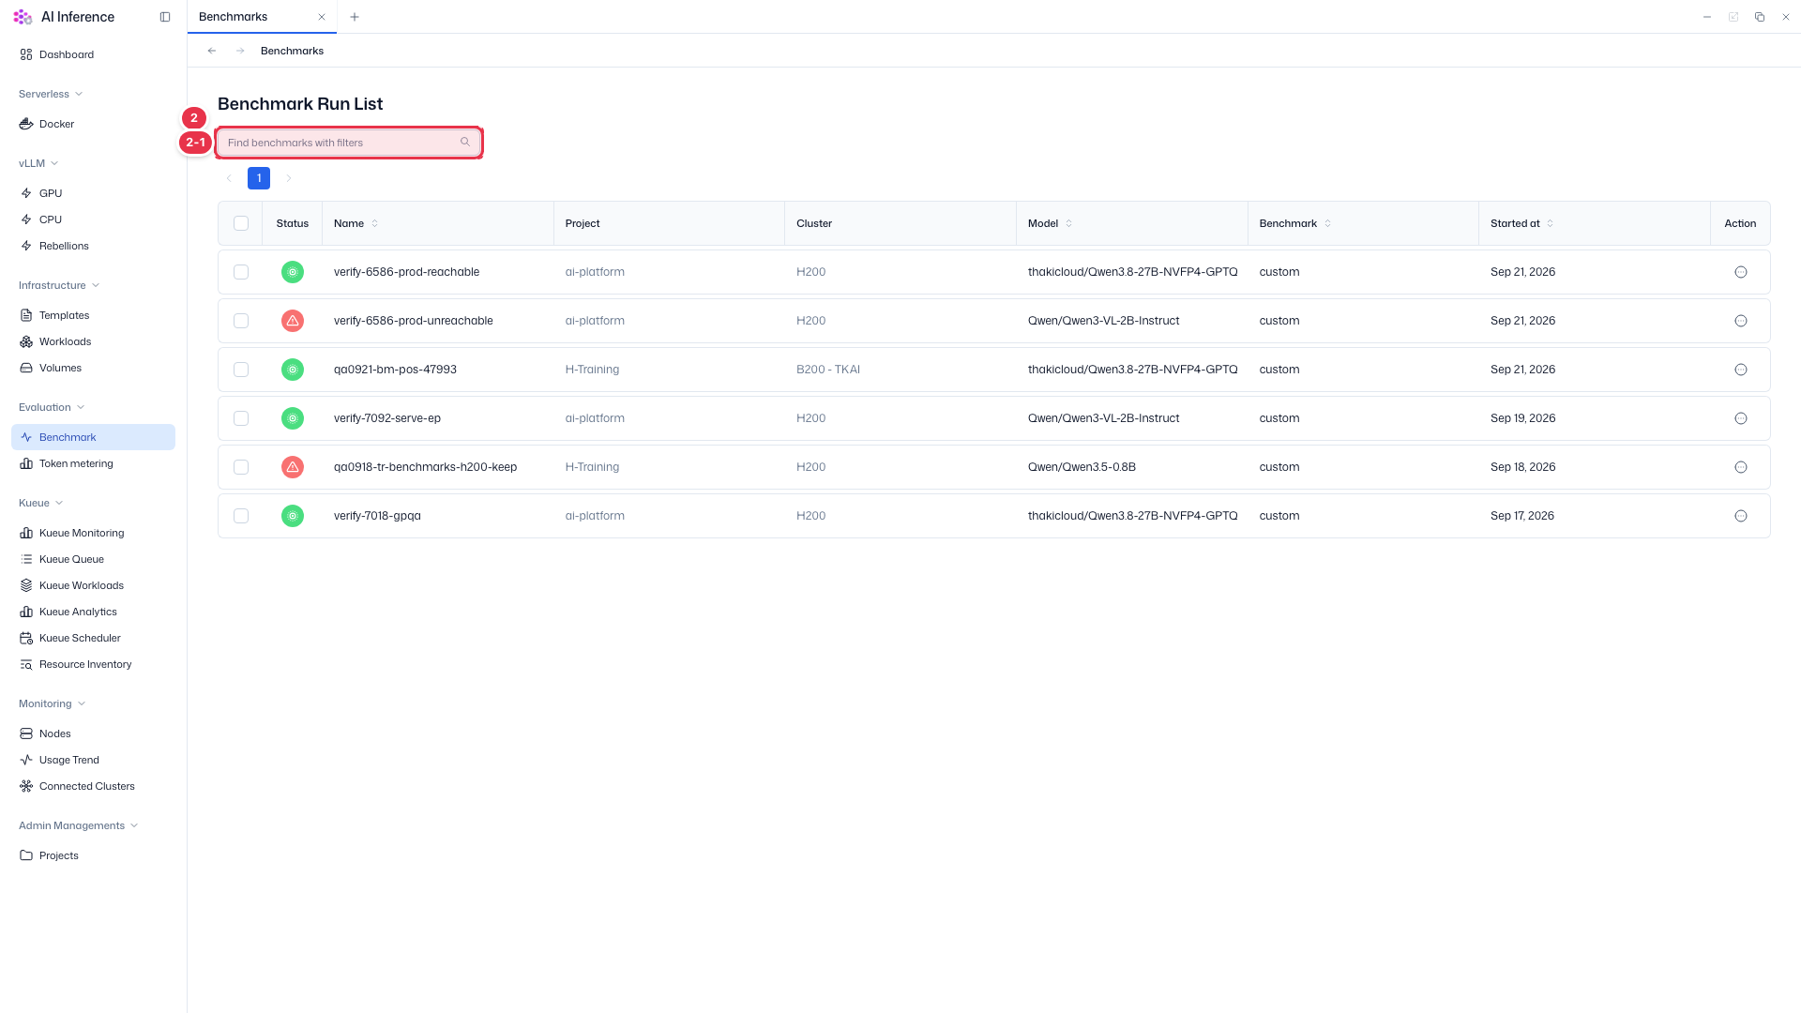Open action menu for verify-6586-prod-reachable
1801x1013 pixels.
click(x=1741, y=272)
